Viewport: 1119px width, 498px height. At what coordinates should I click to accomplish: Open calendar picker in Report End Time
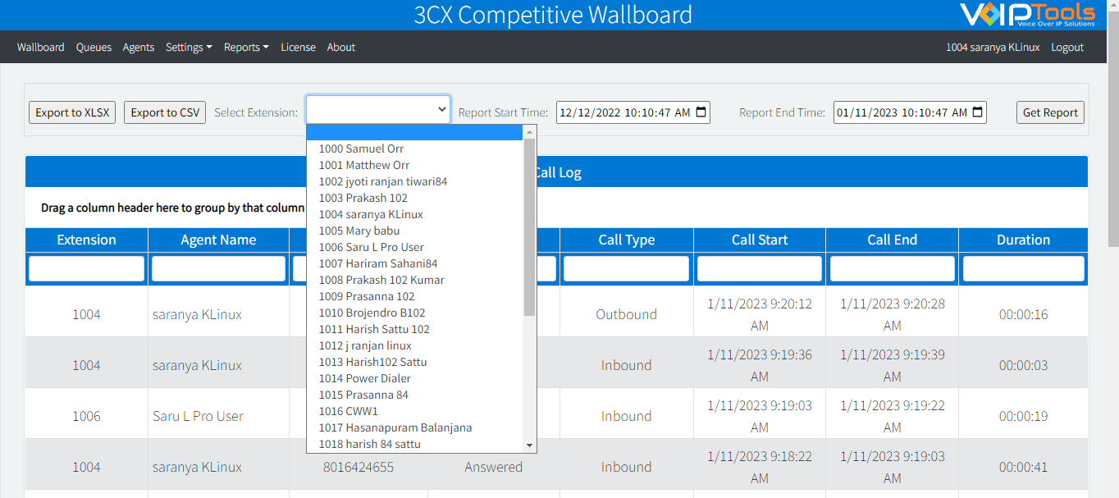tap(977, 112)
